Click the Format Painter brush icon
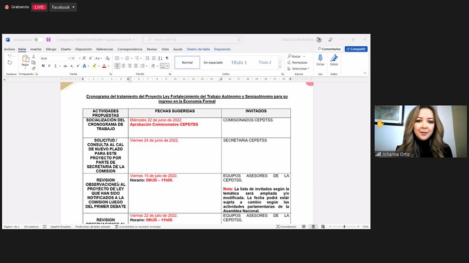The width and height of the screenshot is (469, 263). (33, 68)
